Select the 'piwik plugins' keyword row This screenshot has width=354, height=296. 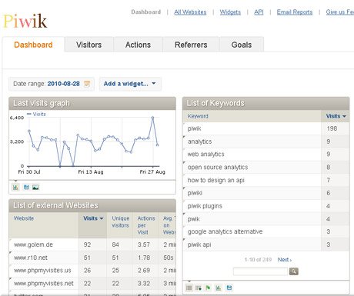pyautogui.click(x=265, y=206)
